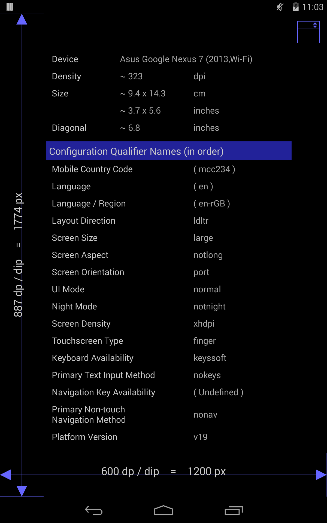Tap the keyssoft value
This screenshot has width=327, height=523.
click(210, 358)
